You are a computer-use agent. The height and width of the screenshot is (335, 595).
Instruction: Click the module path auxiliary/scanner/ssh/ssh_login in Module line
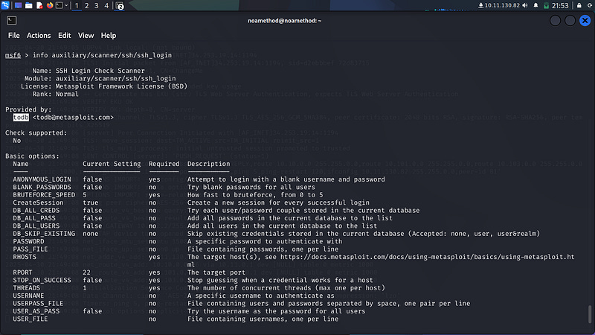116,79
